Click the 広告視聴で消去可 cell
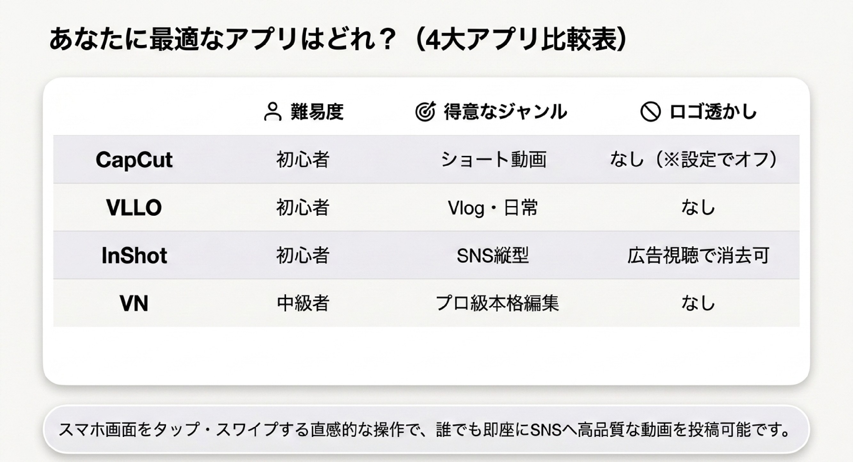Image resolution: width=853 pixels, height=462 pixels. pyautogui.click(x=698, y=256)
